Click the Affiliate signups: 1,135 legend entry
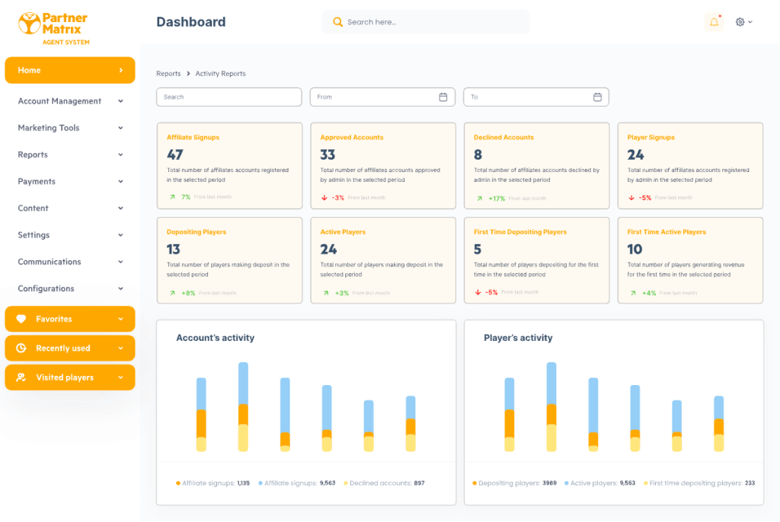 213,483
